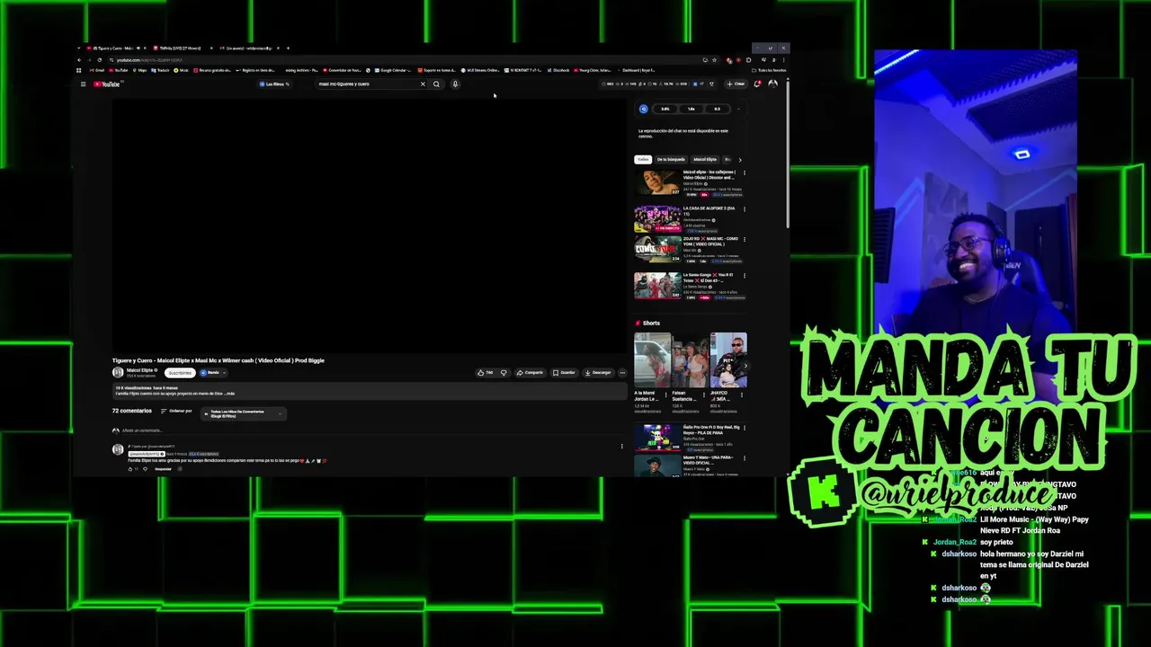This screenshot has width=1151, height=647.
Task: Click the Suscribirme button
Action: click(180, 372)
